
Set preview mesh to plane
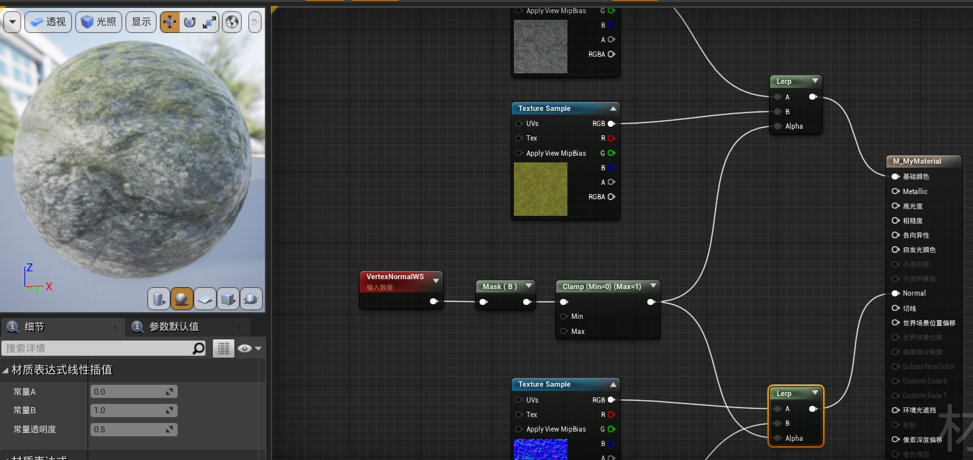(x=205, y=299)
